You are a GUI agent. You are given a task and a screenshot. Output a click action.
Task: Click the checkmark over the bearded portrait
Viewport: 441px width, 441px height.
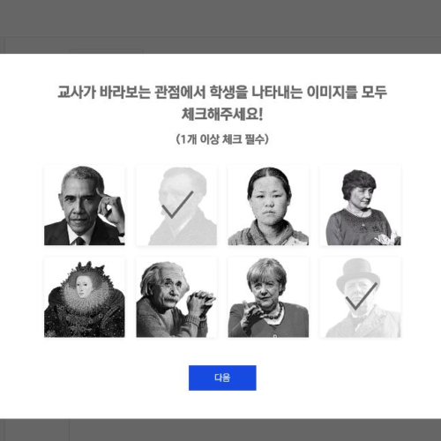(177, 205)
